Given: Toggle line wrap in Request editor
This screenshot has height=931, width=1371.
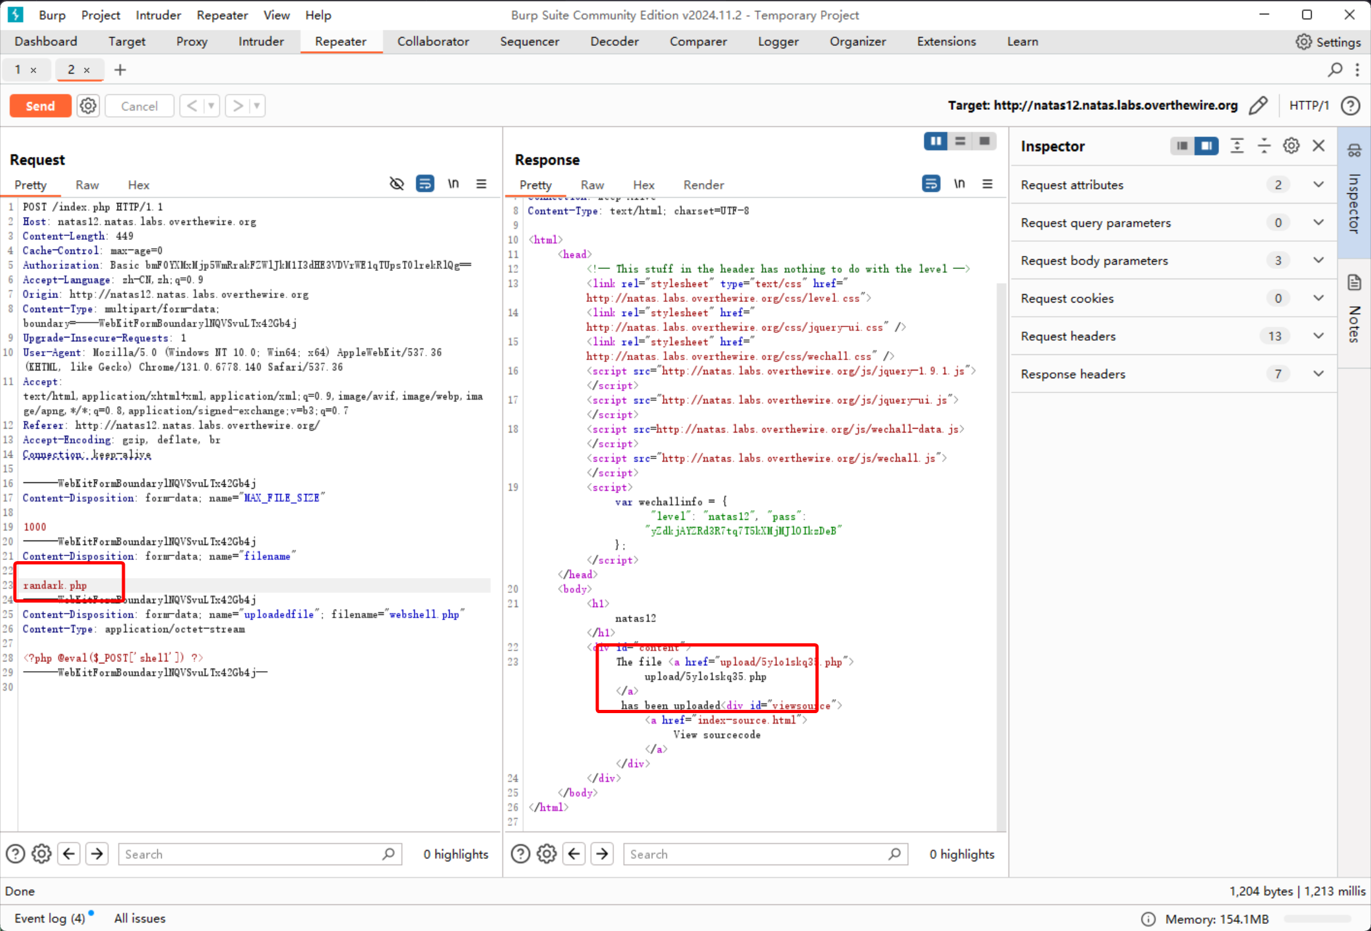Looking at the screenshot, I should tap(425, 184).
